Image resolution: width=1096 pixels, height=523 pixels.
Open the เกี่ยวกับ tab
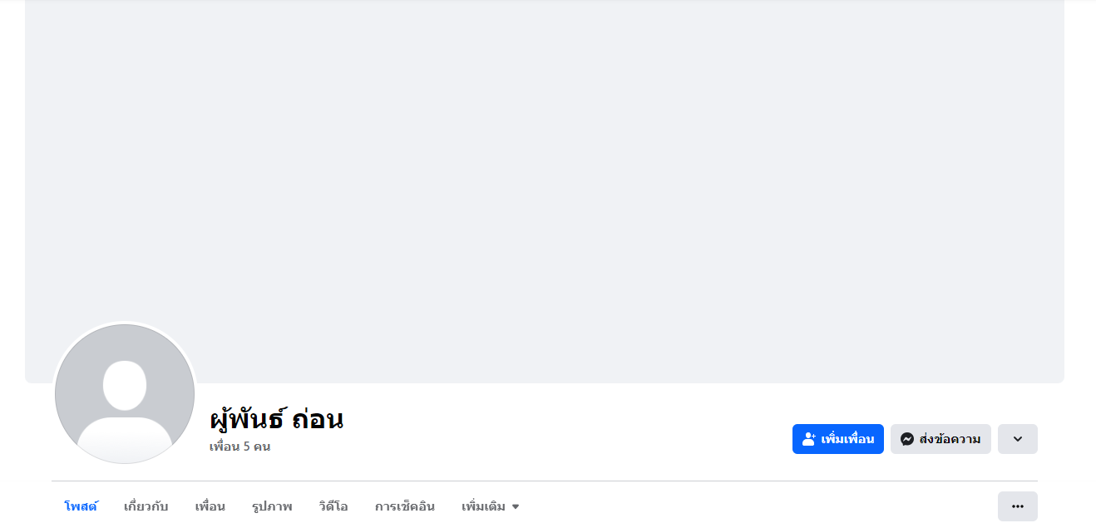pyautogui.click(x=146, y=506)
